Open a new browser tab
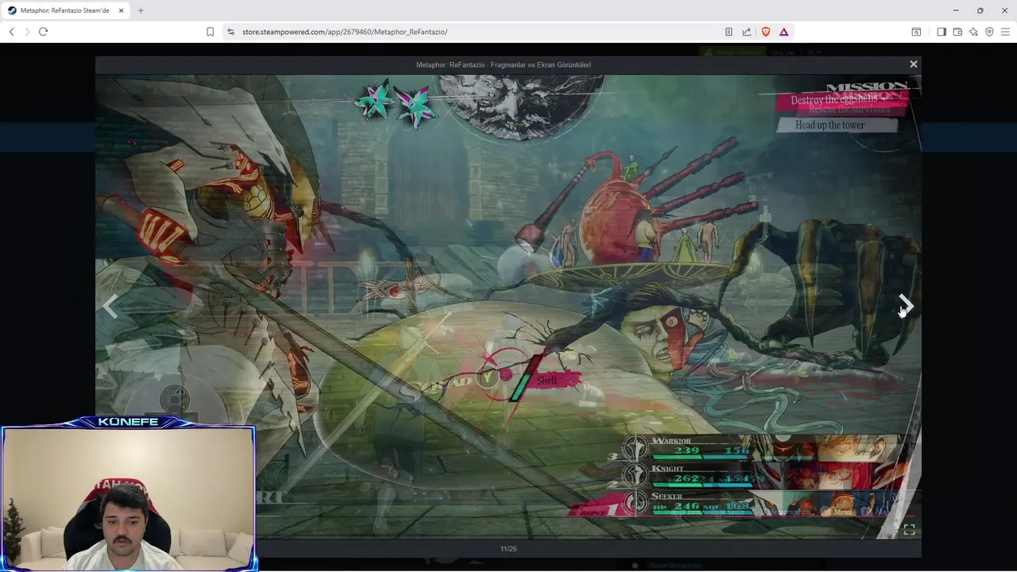 pos(141,10)
